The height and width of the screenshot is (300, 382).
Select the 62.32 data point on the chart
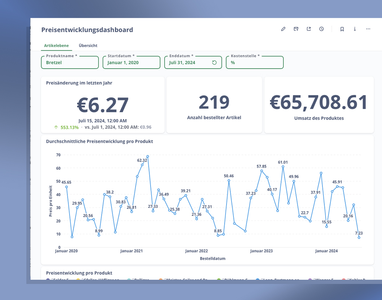(142, 165)
